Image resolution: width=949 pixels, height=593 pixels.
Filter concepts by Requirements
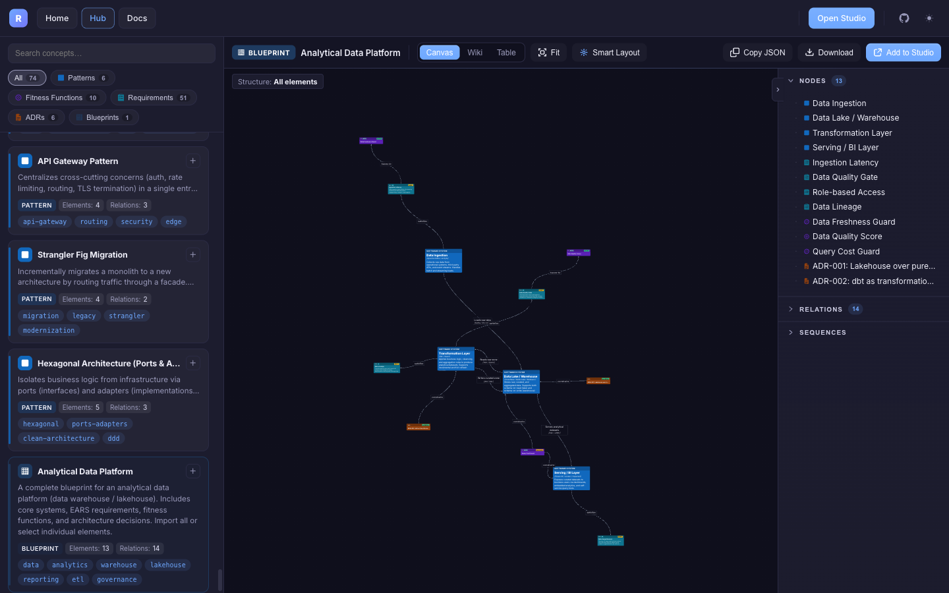pos(154,98)
